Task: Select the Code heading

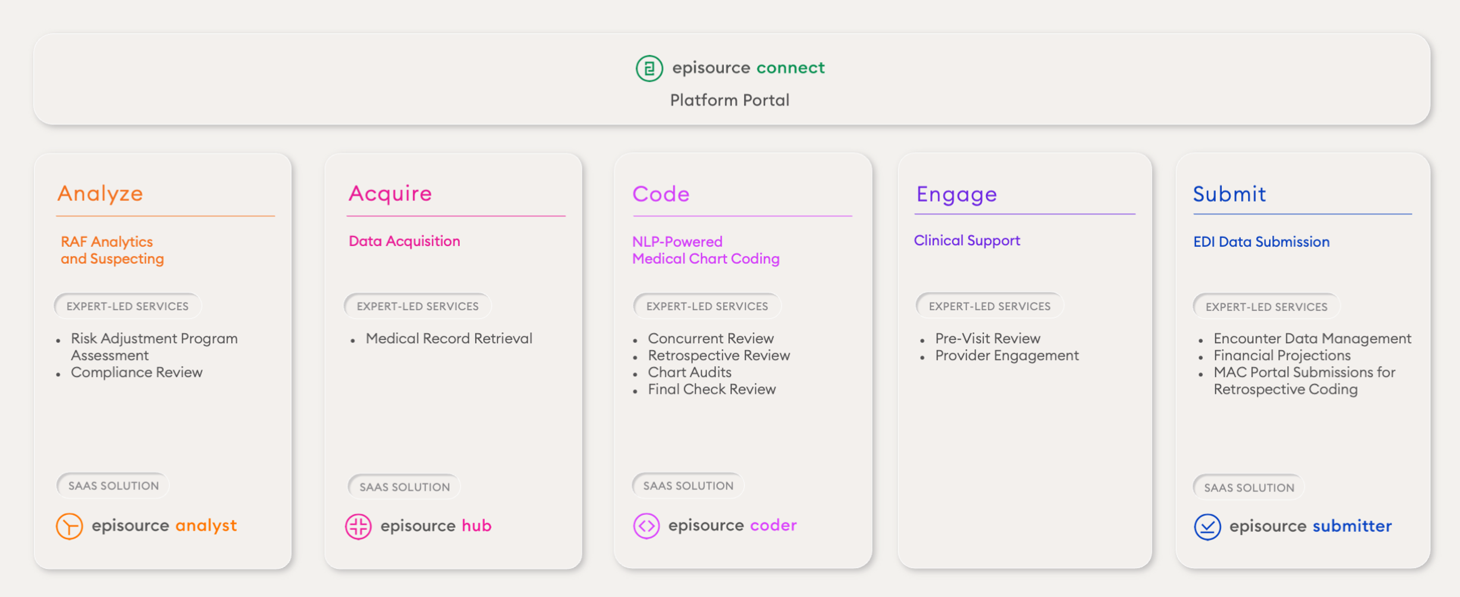Action: tap(661, 194)
